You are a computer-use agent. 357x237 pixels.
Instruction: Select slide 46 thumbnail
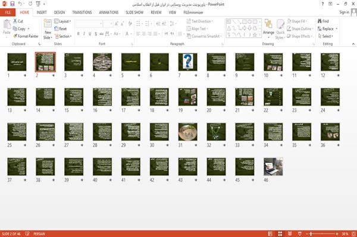273,166
